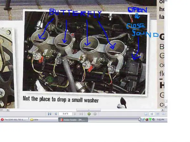
Task: Click the throttle bodies photo
Action: [x=85, y=53]
